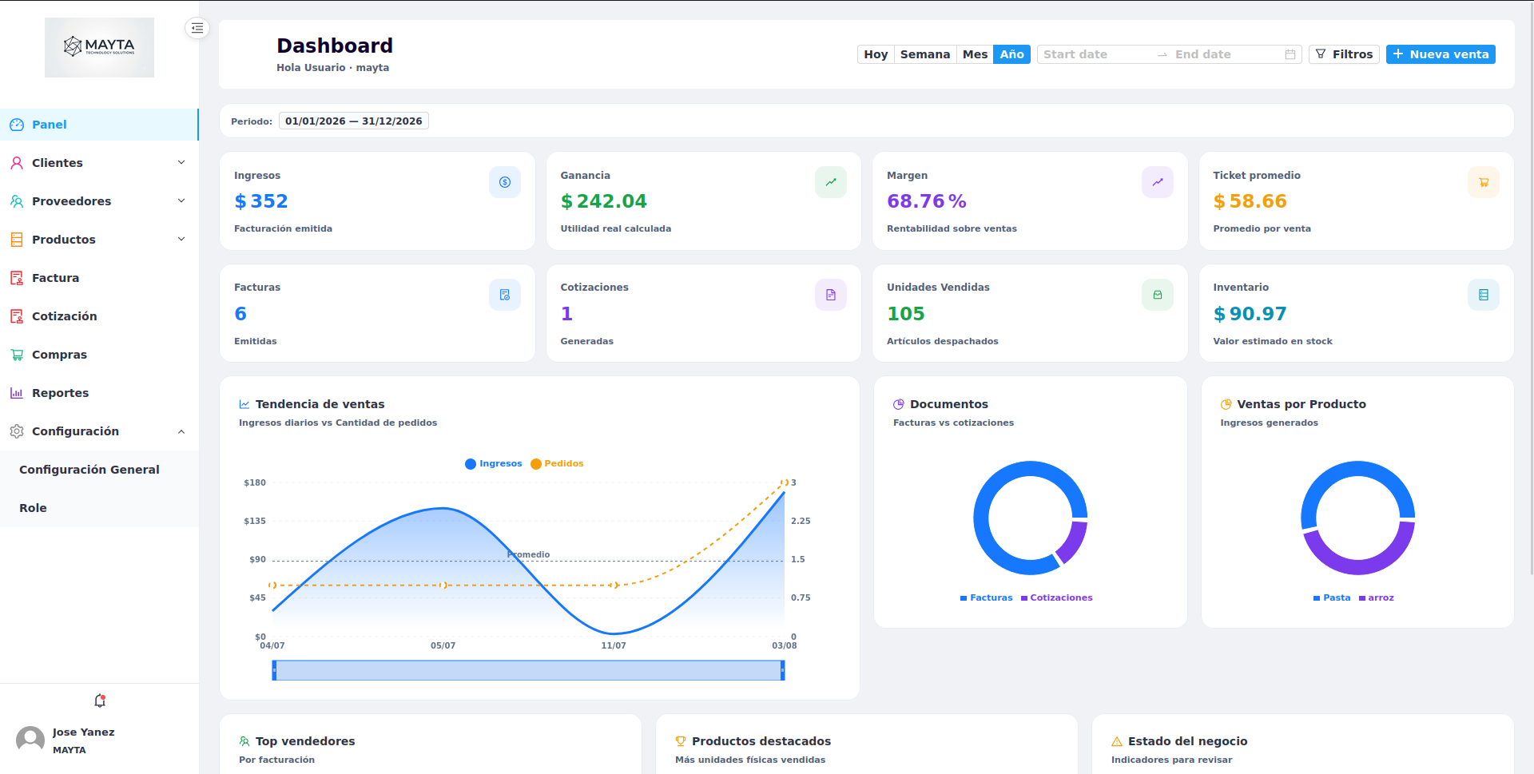Click the Reportes bar chart icon
This screenshot has width=1534, height=774.
click(x=17, y=393)
